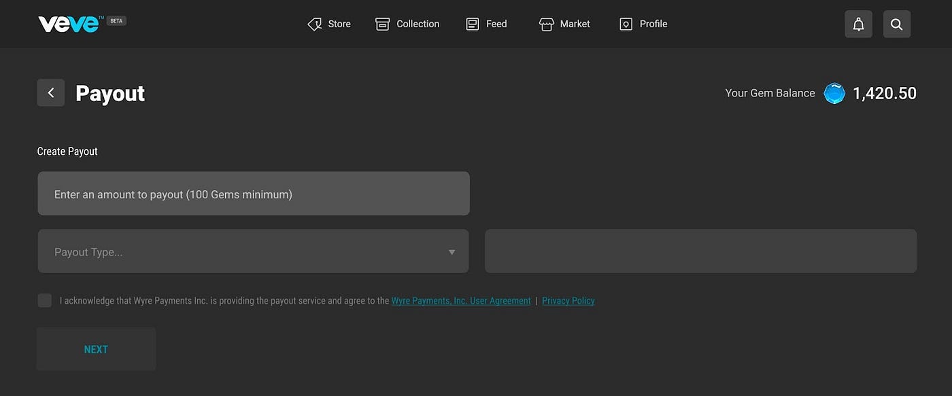Click the Payout Type dropdown arrow
Image resolution: width=952 pixels, height=396 pixels.
pyautogui.click(x=452, y=252)
